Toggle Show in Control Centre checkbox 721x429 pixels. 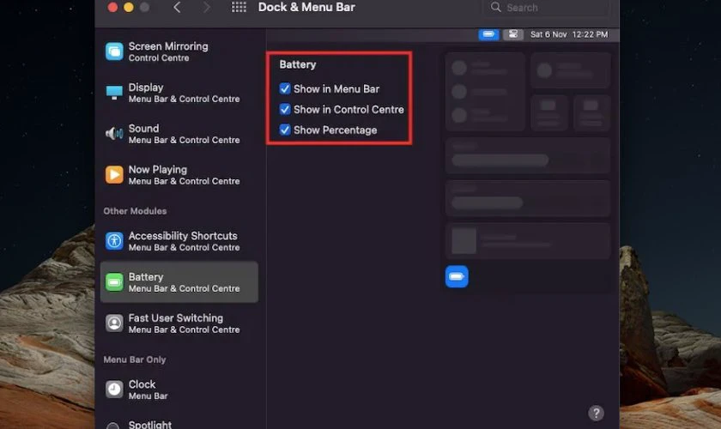pos(285,109)
